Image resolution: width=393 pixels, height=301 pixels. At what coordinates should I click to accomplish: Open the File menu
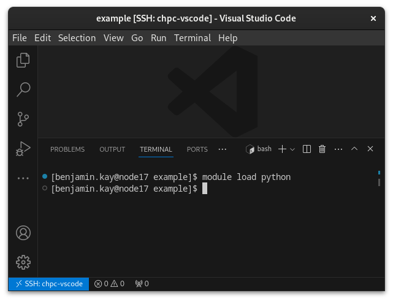coord(20,38)
